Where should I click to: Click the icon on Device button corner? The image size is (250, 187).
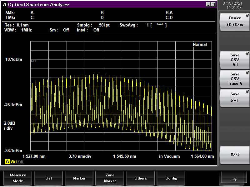coord(247,15)
